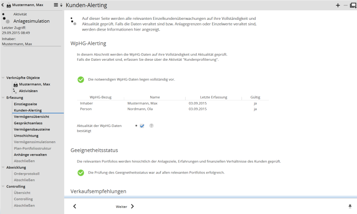
Task: Collapse the 'Abwicklung' tree section
Action: pos(3,168)
